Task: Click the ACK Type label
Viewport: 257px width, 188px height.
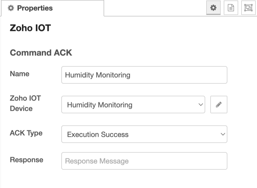Action: tap(26, 133)
